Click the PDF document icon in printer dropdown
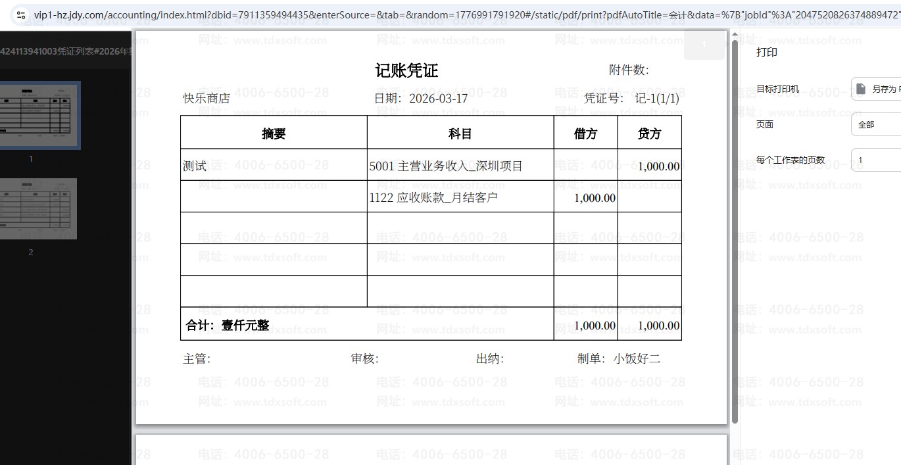The height and width of the screenshot is (465, 901). click(861, 89)
